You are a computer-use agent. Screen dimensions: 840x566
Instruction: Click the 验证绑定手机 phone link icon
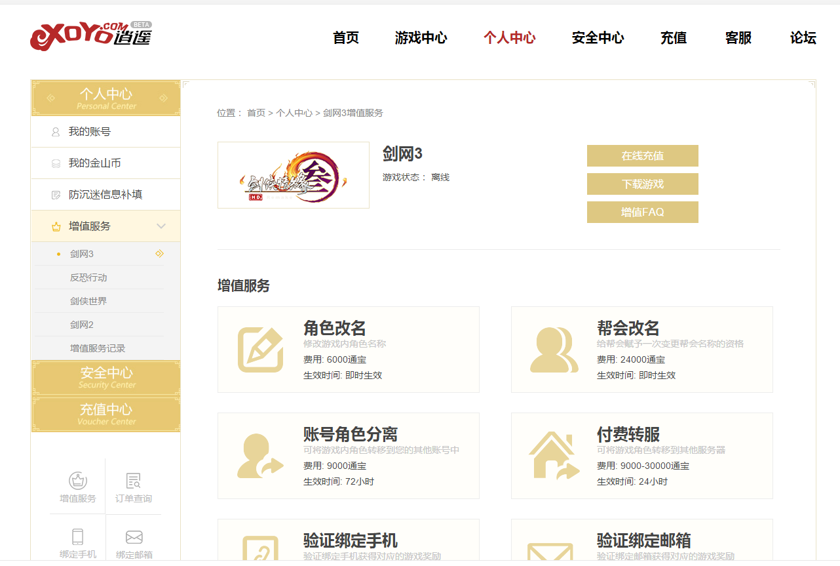pyautogui.click(x=260, y=550)
